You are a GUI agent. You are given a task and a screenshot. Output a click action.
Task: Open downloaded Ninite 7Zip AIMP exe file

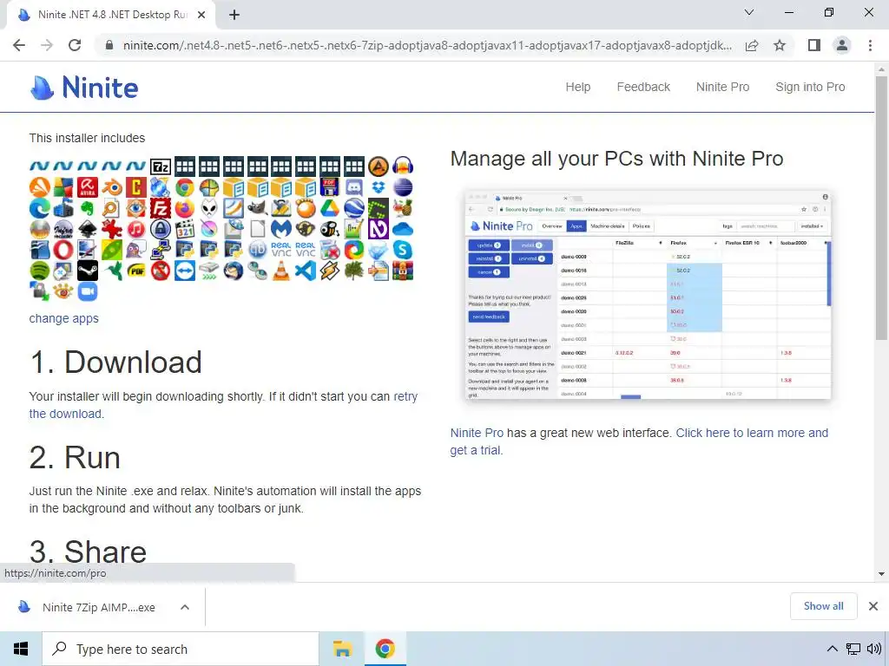coord(97,607)
